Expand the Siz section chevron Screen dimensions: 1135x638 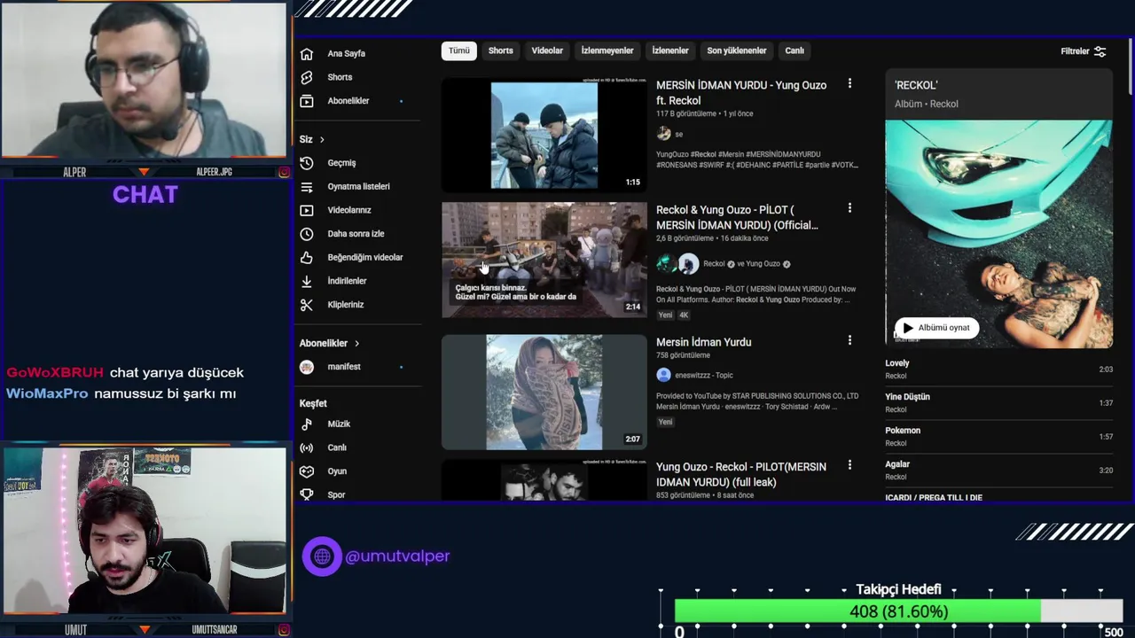[322, 140]
